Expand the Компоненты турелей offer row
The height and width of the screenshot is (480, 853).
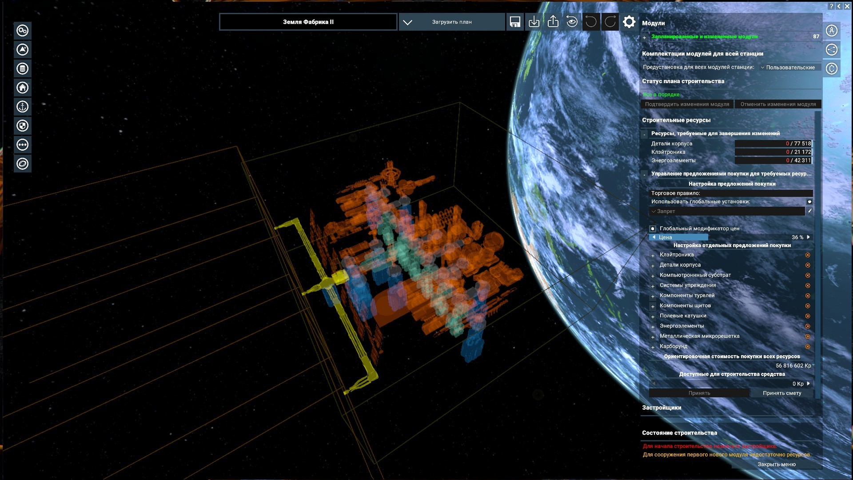coord(653,296)
